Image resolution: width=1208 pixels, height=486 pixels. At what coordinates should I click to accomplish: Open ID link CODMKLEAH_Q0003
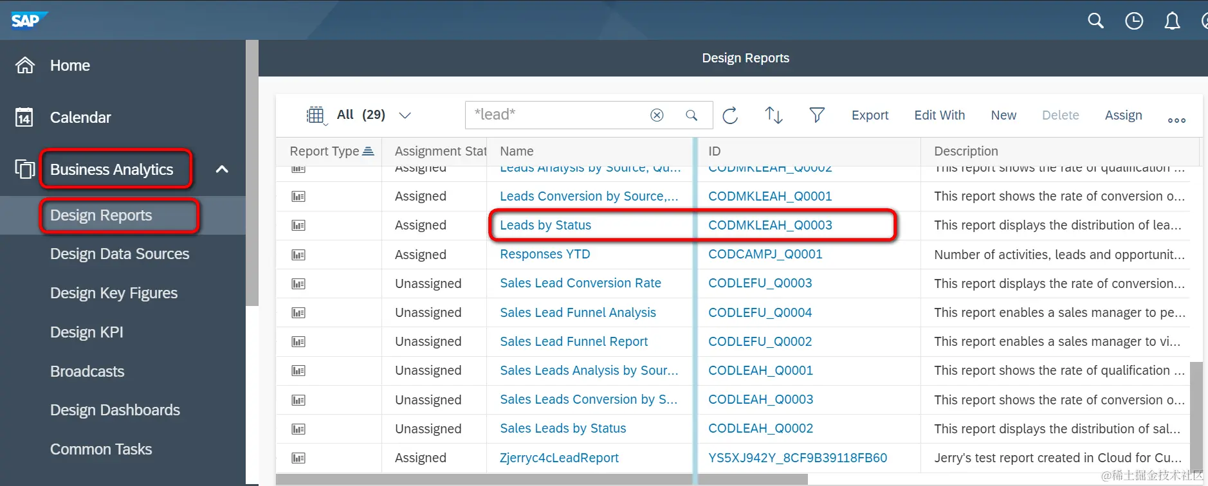(x=770, y=225)
